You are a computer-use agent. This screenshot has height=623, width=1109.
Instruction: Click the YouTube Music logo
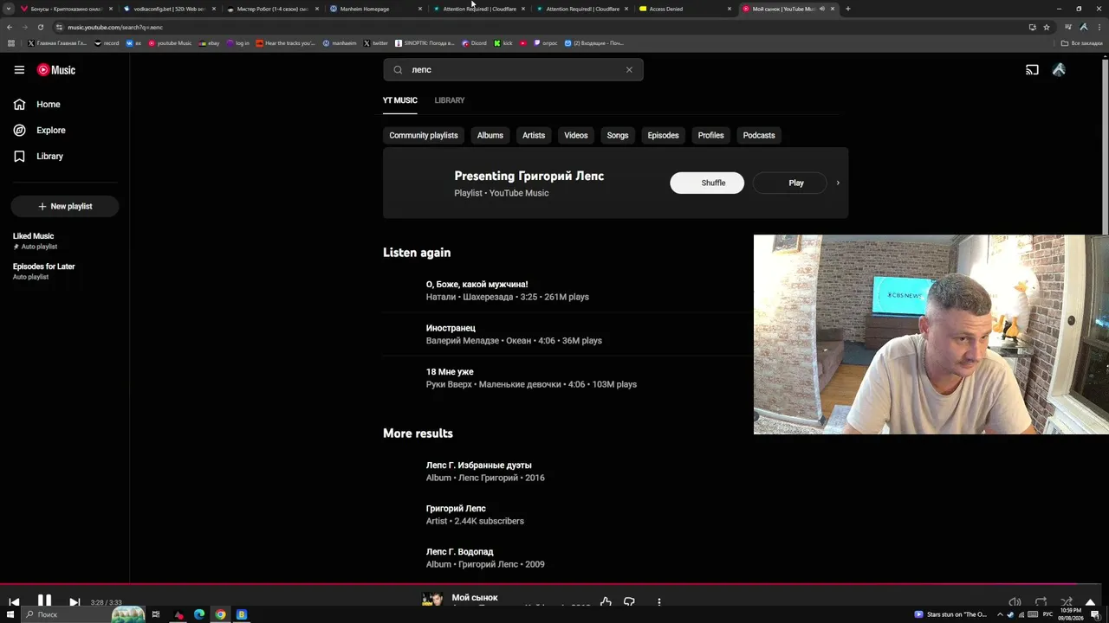[x=56, y=70]
